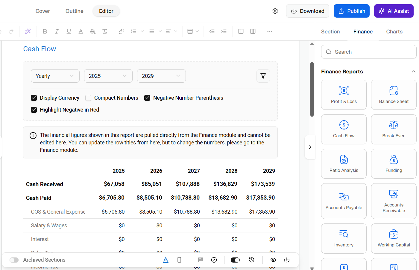Click the redo arrow
The image size is (419, 270).
tap(11, 31)
